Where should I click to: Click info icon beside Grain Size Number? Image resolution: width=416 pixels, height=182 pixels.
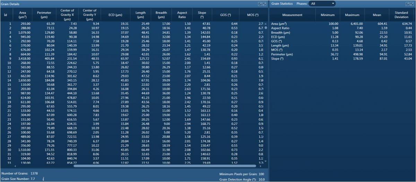[x=43, y=179]
